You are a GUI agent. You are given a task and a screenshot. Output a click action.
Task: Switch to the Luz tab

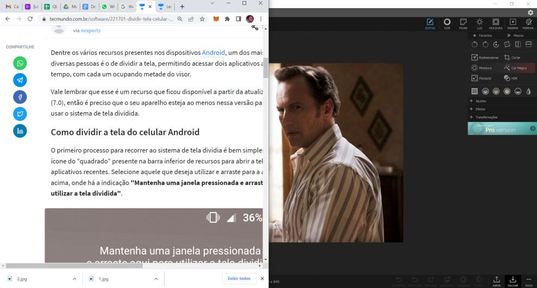pyautogui.click(x=480, y=24)
